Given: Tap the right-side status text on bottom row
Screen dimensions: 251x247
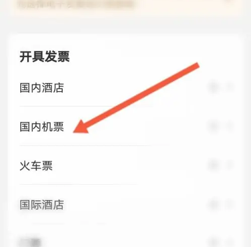Looking at the screenshot, I should point(214,242).
